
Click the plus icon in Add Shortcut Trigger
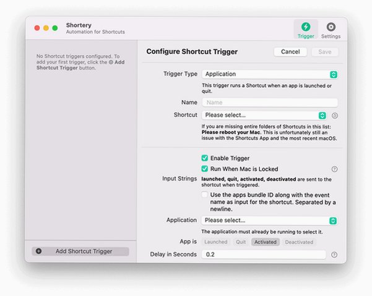click(38, 252)
